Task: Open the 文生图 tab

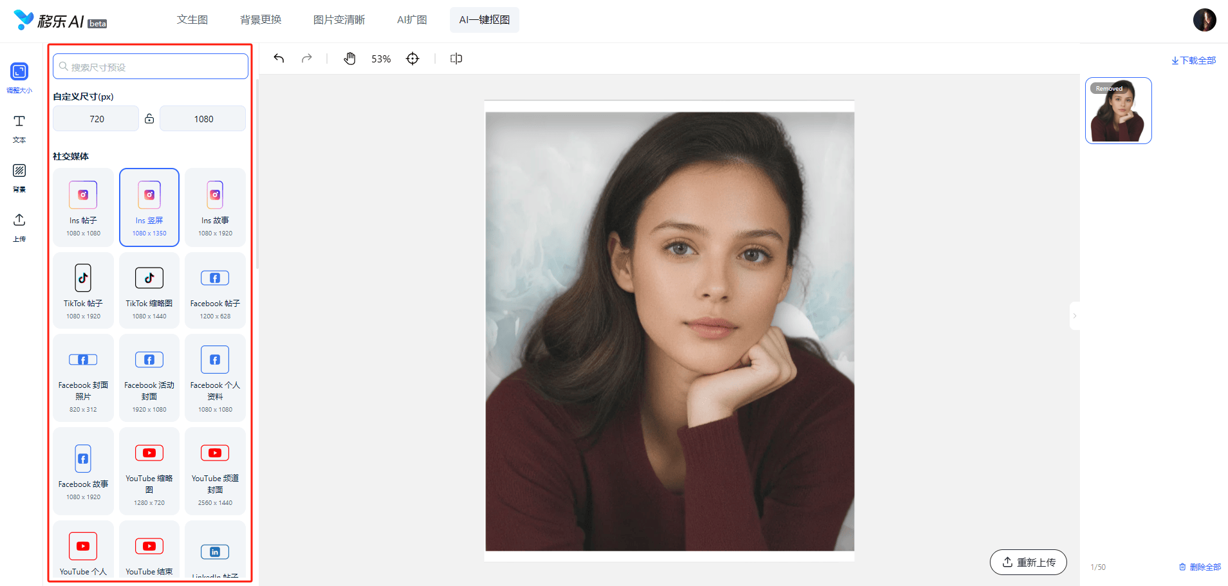Action: point(192,20)
